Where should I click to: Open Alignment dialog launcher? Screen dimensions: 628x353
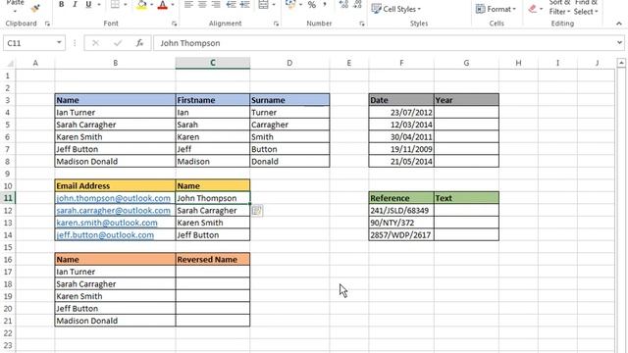(x=276, y=24)
